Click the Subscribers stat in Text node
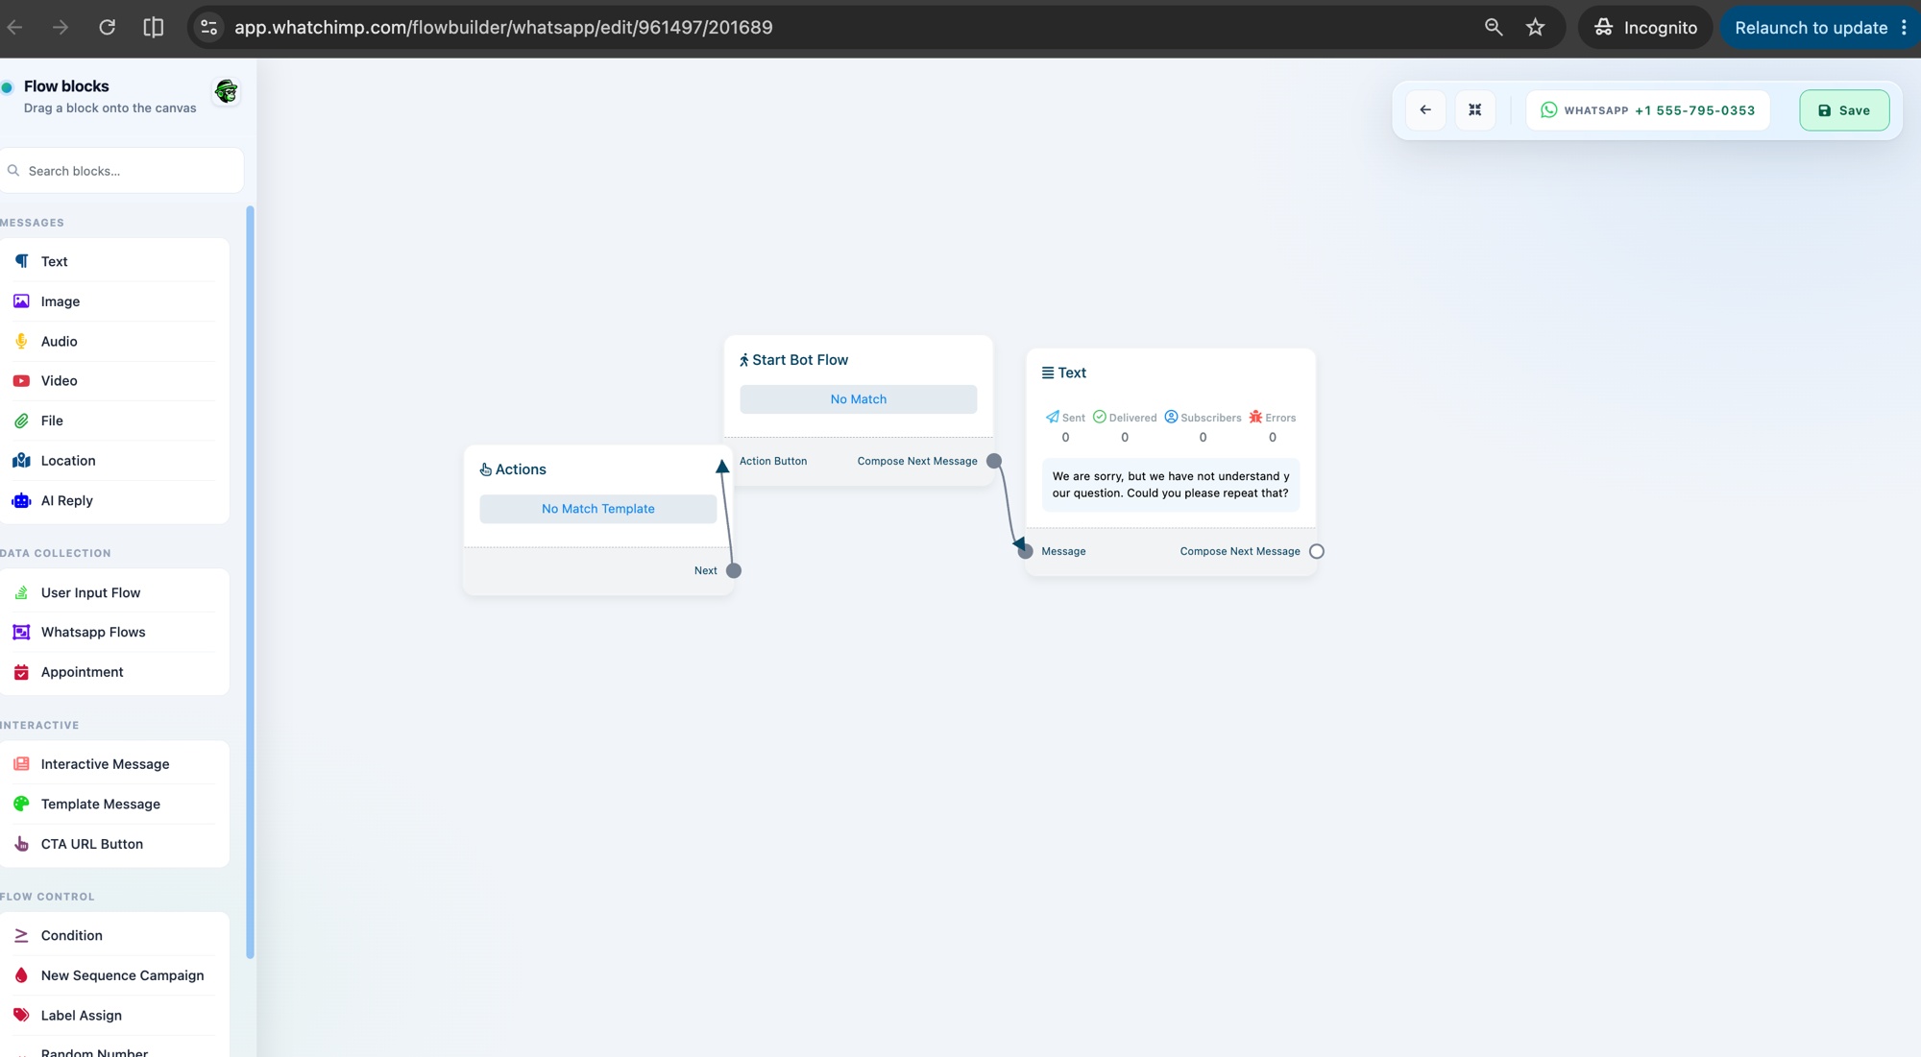The width and height of the screenshot is (1921, 1057). [1203, 427]
